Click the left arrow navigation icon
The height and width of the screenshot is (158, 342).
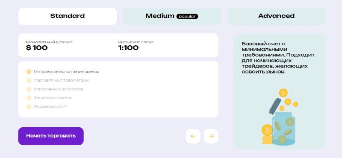[193, 136]
